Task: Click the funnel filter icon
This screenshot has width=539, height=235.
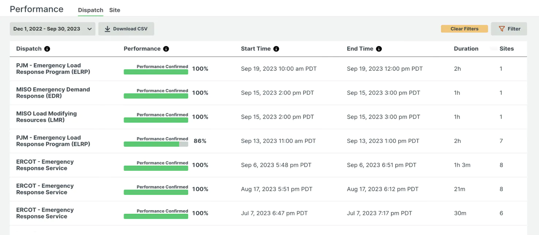Action: click(502, 29)
